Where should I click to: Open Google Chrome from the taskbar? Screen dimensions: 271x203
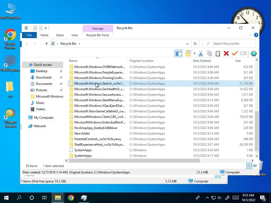[71, 198]
